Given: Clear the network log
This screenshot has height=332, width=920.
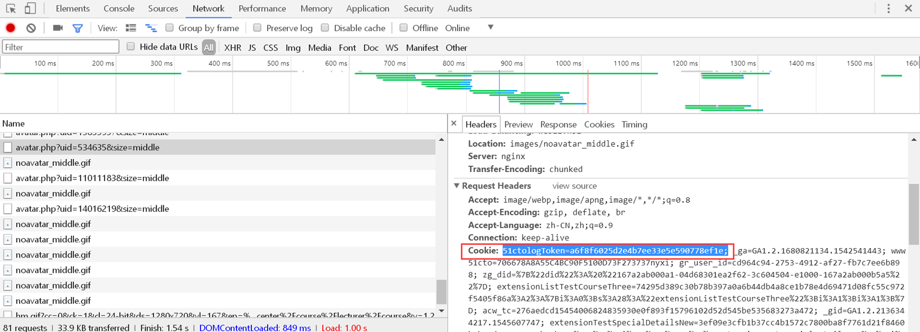Looking at the screenshot, I should pos(31,28).
